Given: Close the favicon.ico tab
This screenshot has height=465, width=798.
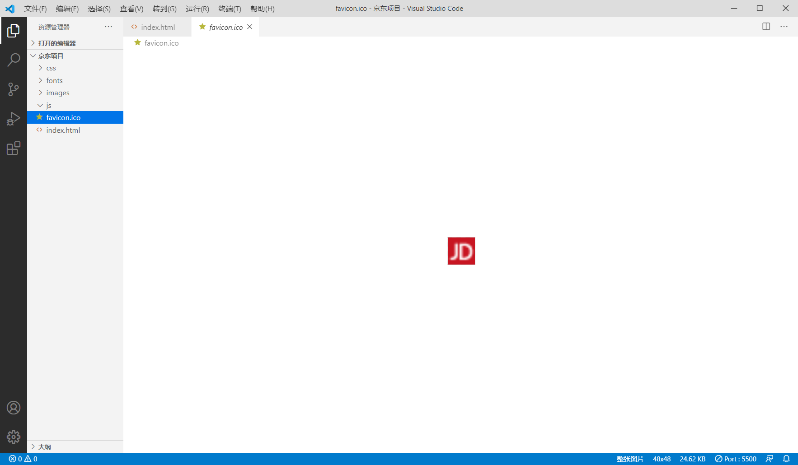Looking at the screenshot, I should click(x=249, y=27).
